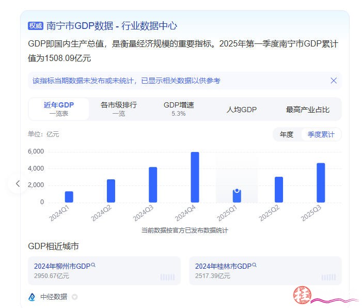Click the 权威 badge icon

35,25
